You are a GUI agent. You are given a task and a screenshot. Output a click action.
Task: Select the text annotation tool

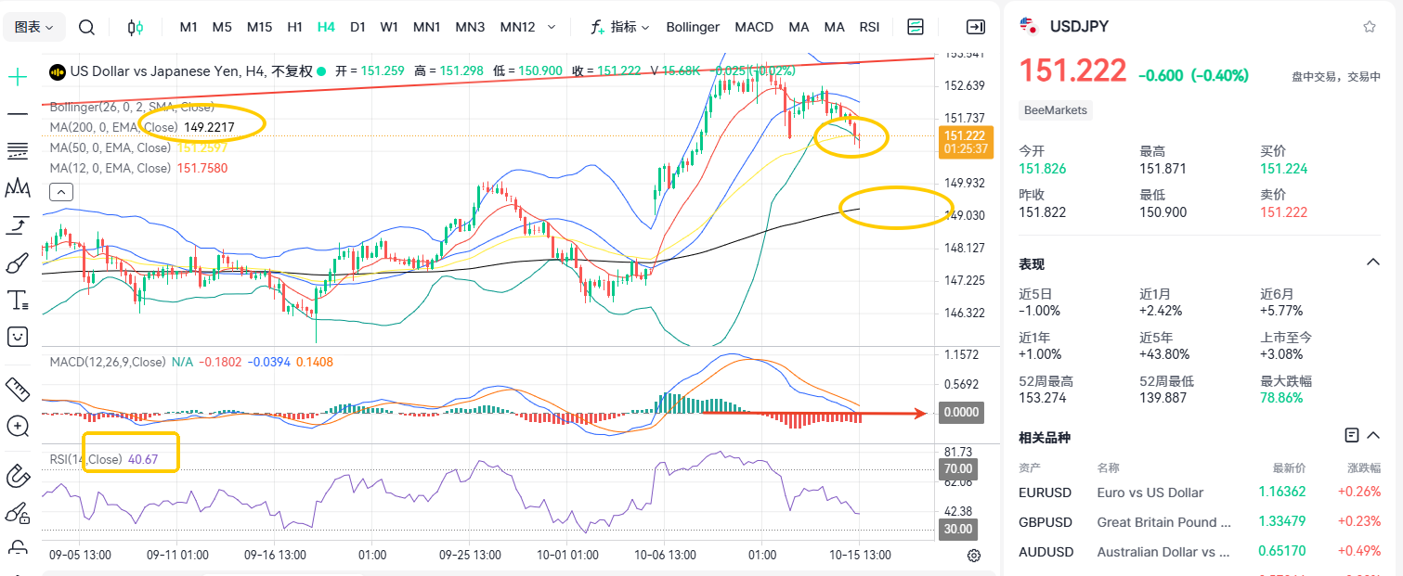pyautogui.click(x=18, y=300)
